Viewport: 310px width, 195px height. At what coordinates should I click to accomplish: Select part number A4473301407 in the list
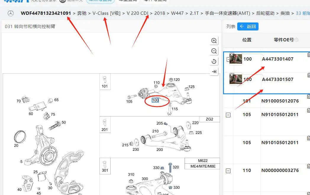277,59
